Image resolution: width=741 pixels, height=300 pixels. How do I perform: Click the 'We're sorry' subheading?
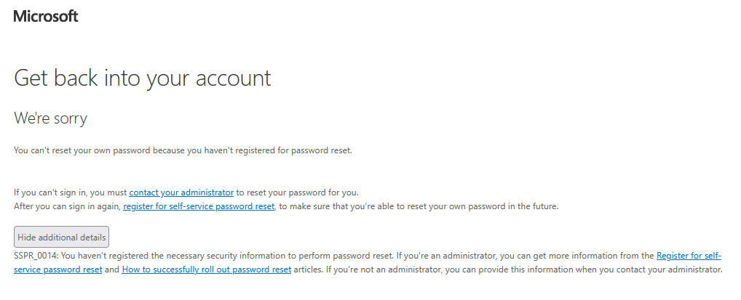pos(50,118)
